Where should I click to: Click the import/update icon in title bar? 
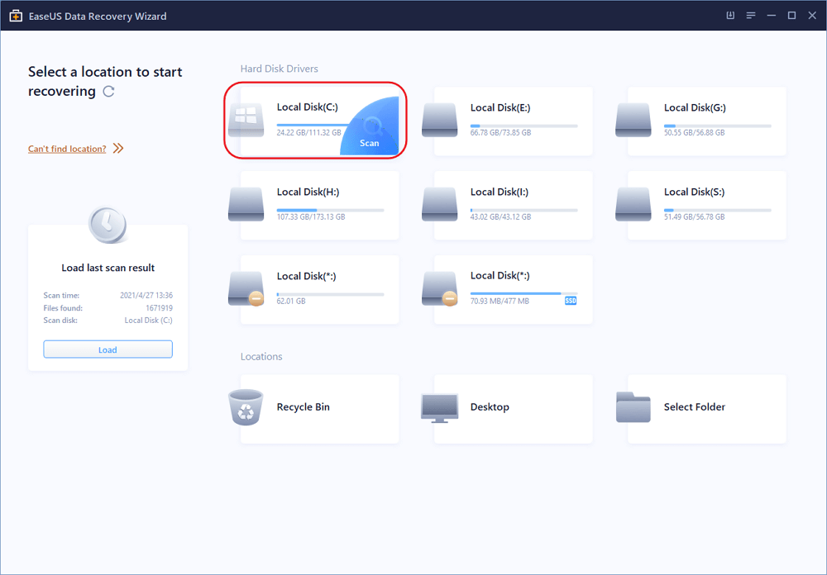click(730, 16)
